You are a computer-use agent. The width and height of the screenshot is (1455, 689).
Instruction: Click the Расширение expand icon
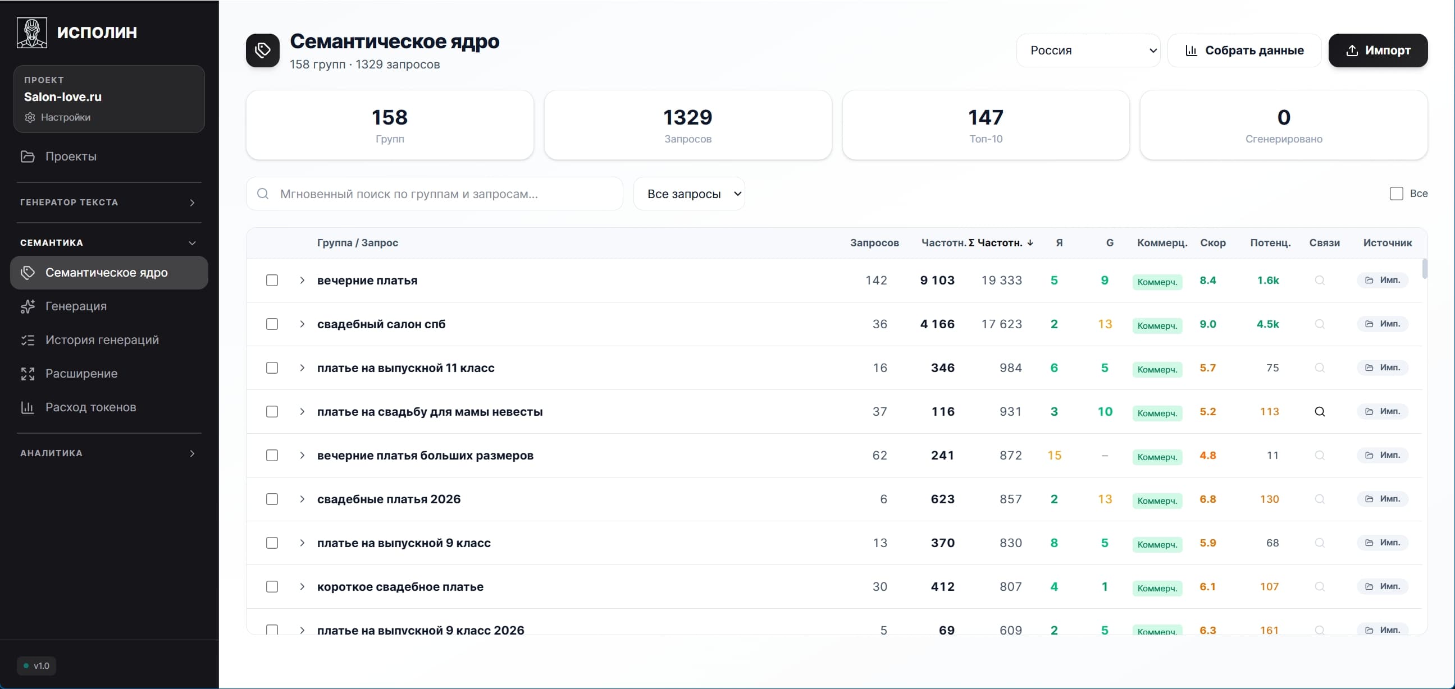point(28,374)
